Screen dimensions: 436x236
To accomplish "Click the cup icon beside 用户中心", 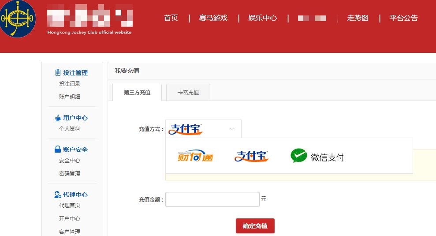I will click(x=58, y=118).
